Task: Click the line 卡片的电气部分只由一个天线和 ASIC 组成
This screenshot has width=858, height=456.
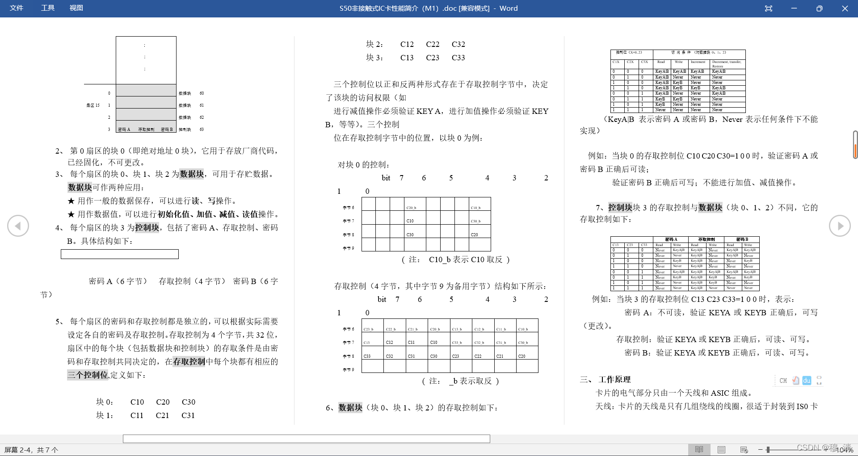Action: 674,393
